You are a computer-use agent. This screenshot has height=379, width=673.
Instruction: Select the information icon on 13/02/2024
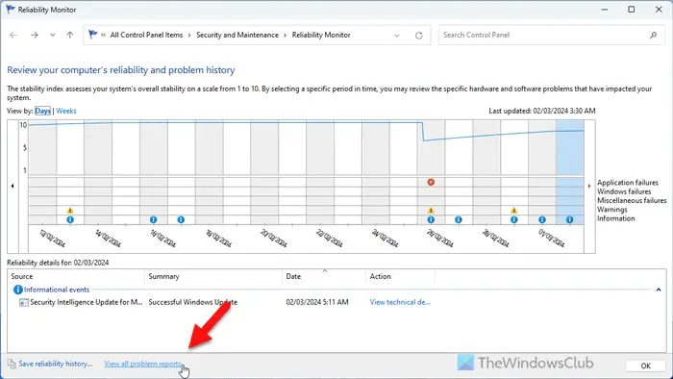pos(70,219)
